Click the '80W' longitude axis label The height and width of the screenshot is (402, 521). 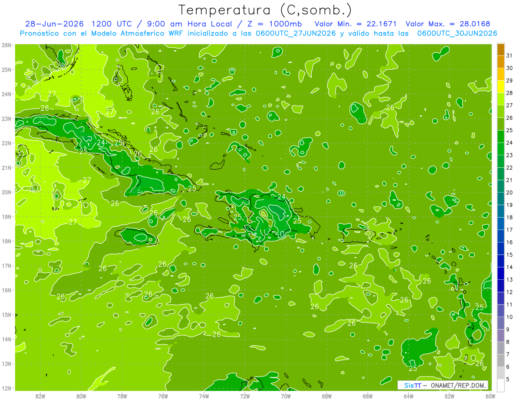click(81, 396)
